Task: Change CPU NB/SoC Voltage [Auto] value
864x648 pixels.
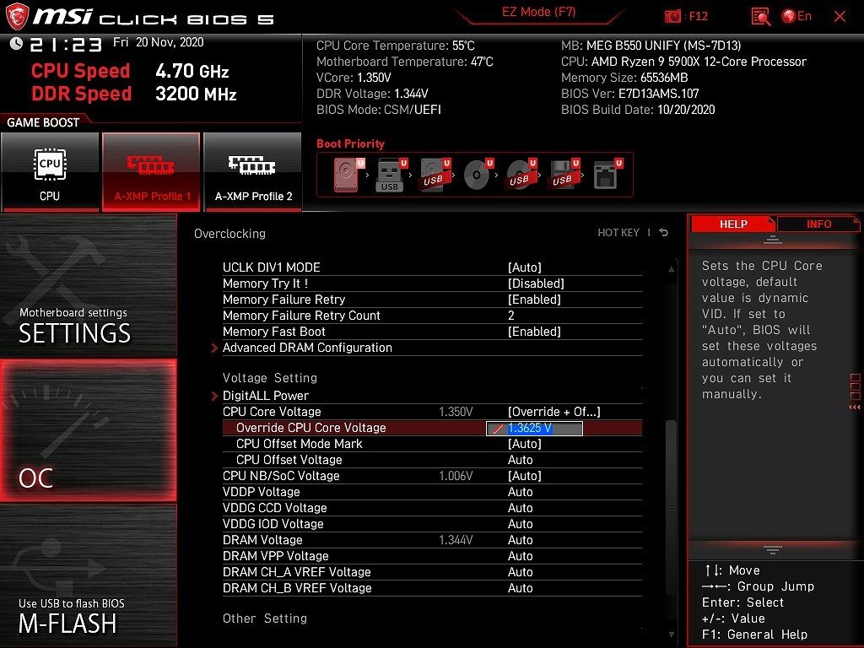Action: coord(525,476)
